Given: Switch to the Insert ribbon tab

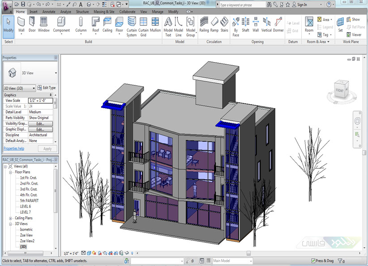Looking at the screenshot, I should 34,12.
